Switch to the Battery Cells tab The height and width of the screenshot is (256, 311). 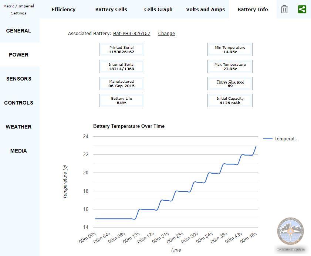pyautogui.click(x=111, y=9)
